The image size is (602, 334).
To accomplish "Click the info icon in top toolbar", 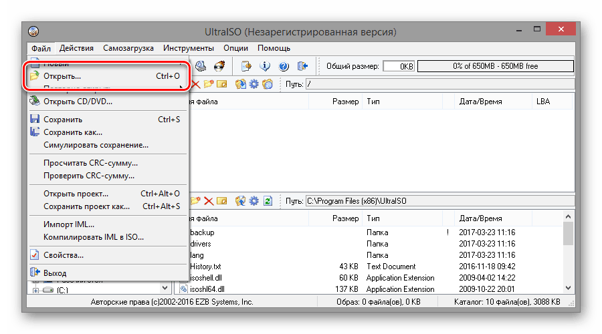I will point(264,66).
